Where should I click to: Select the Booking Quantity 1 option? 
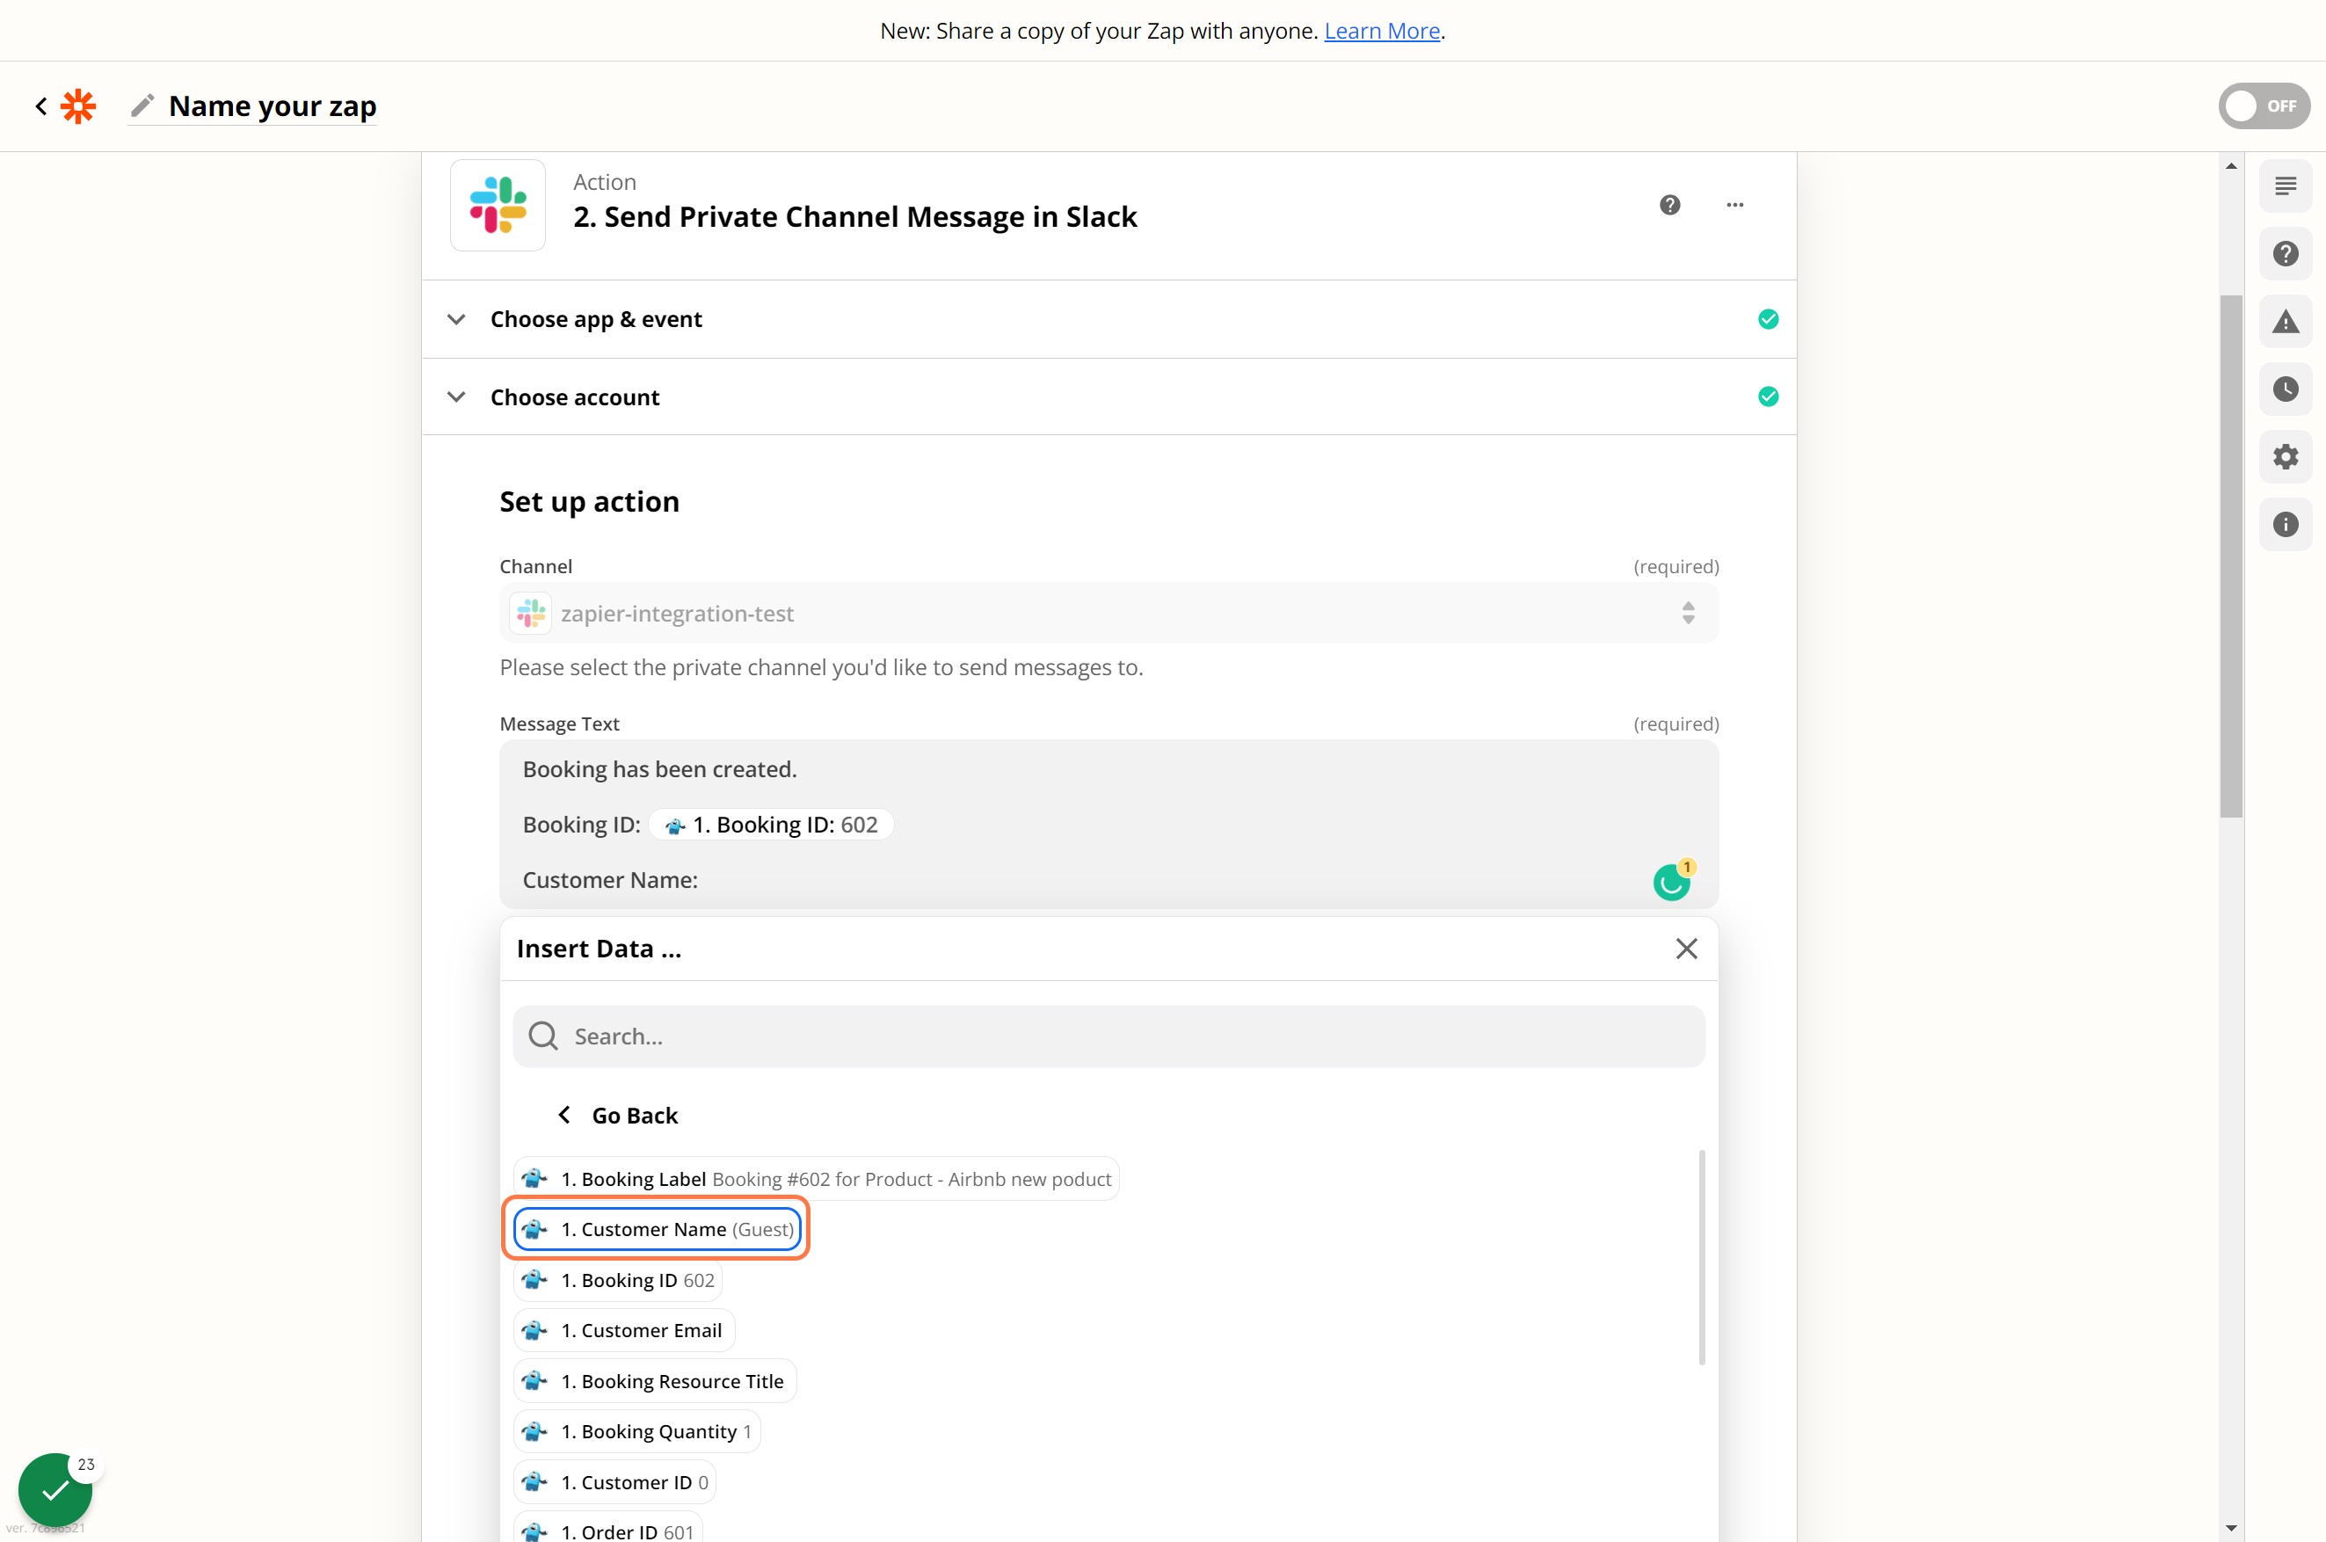637,1431
